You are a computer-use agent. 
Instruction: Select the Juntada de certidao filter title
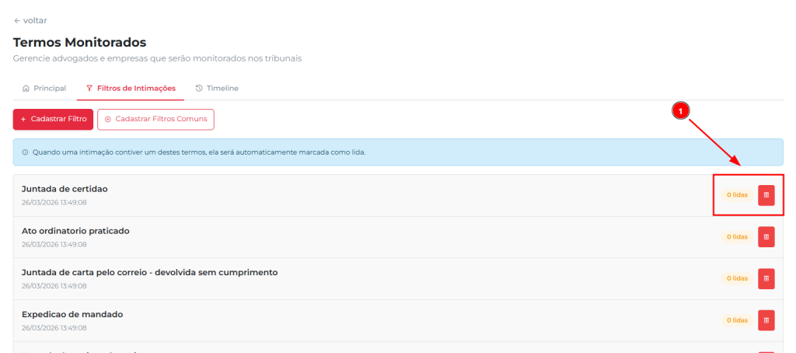(x=65, y=189)
